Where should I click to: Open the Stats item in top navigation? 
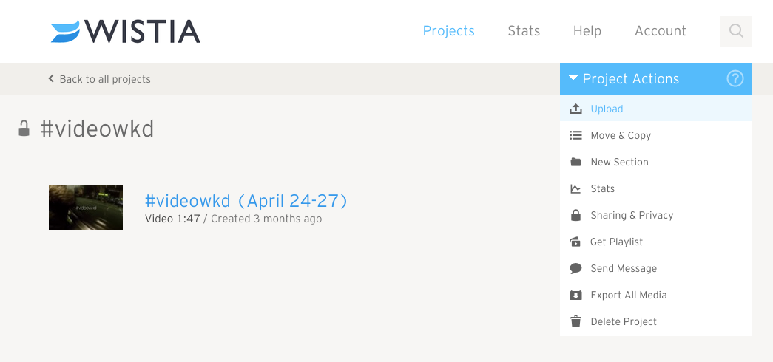point(524,31)
